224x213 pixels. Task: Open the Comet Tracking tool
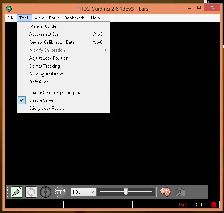(x=64, y=66)
